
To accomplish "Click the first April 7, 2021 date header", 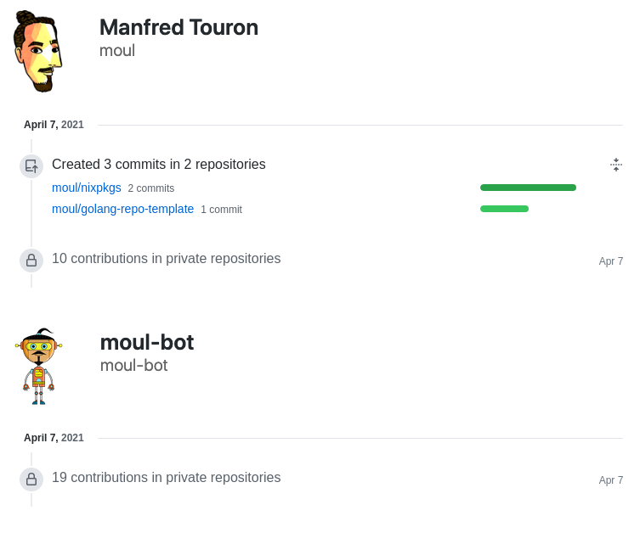I will (x=54, y=125).
